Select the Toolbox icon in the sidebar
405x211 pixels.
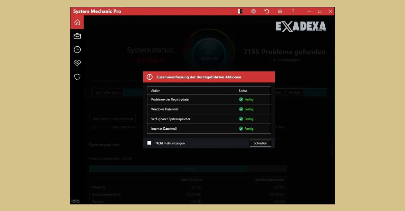click(77, 36)
